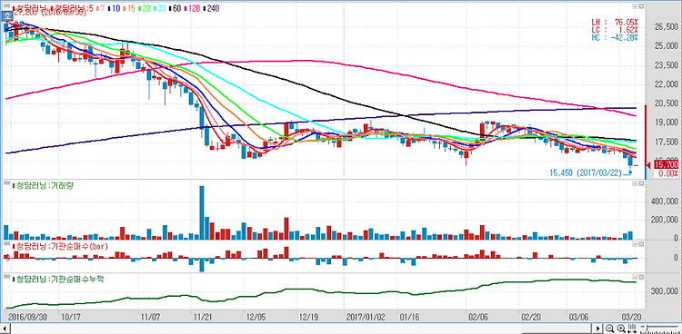This screenshot has width=682, height=334.
Task: Click the tallest volume bar near 11/21
Action: 201,212
